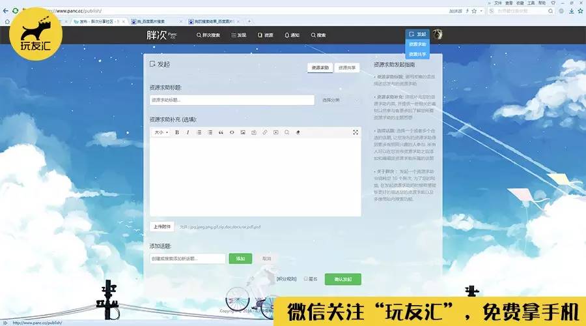The image size is (586, 326).
Task: Click the 发起 button in the navbar
Action: point(417,34)
